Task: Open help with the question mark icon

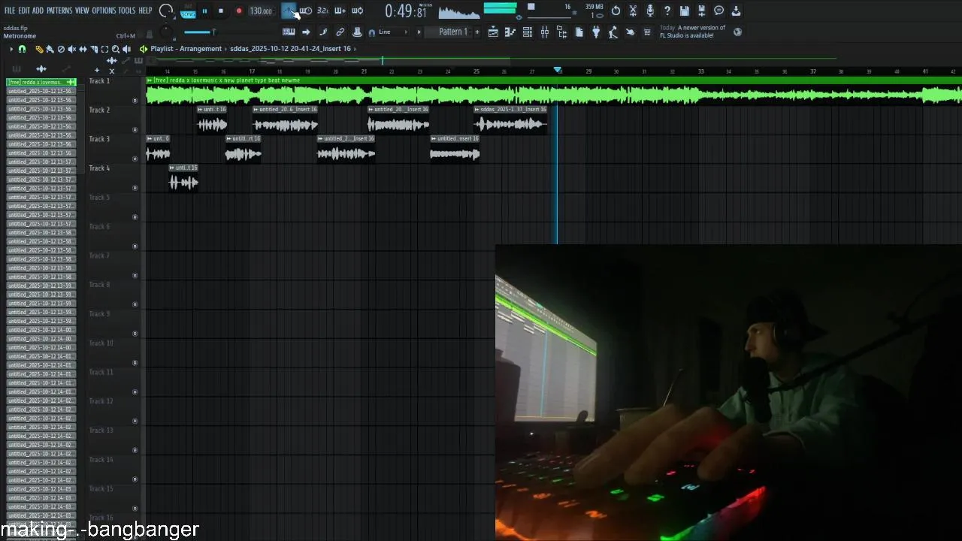Action: pos(667,11)
